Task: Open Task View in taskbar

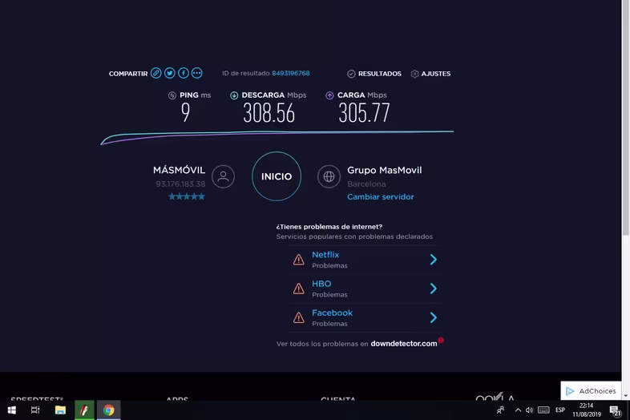Action: (x=35, y=410)
